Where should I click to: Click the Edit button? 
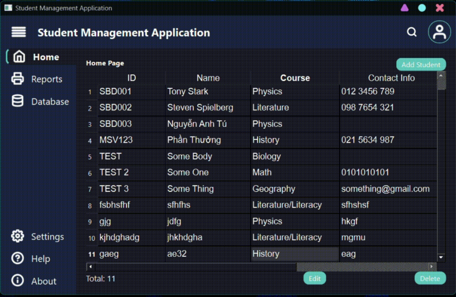click(x=314, y=279)
